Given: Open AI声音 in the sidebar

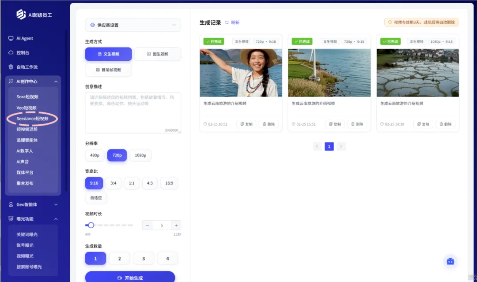Looking at the screenshot, I should pos(23,162).
